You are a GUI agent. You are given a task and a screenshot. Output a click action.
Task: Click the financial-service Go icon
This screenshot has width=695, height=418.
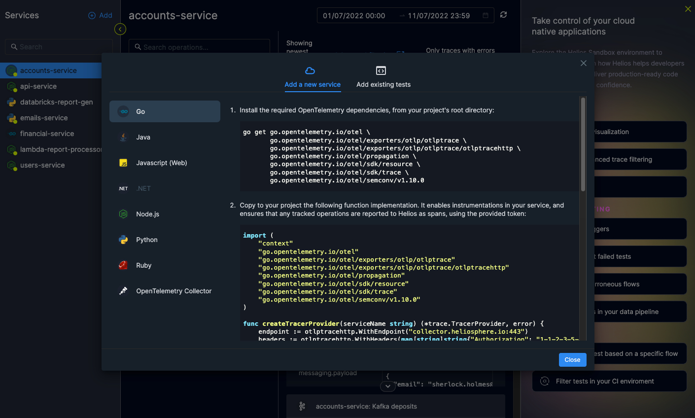click(12, 134)
